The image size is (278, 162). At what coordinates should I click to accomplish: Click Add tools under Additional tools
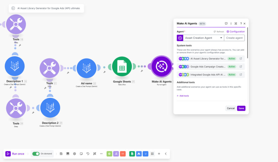coord(183,96)
